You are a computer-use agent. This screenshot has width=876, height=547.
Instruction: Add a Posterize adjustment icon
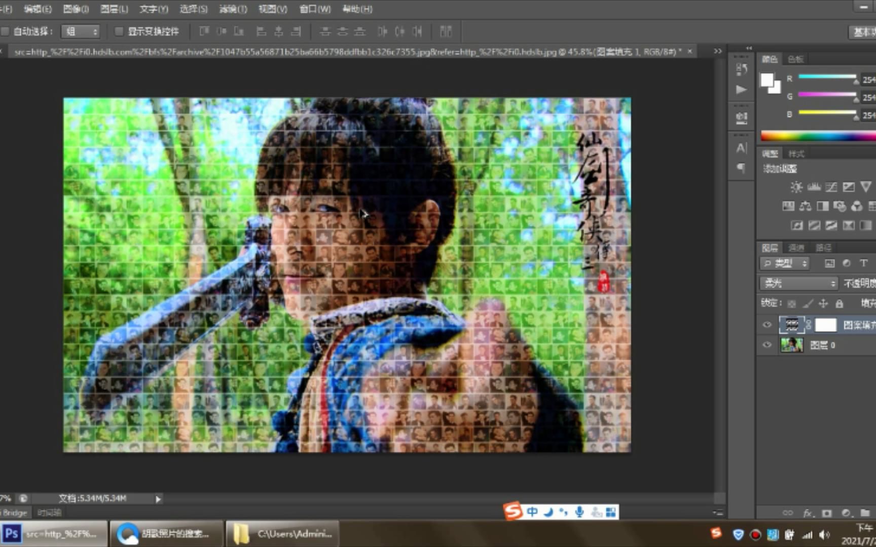pos(814,225)
